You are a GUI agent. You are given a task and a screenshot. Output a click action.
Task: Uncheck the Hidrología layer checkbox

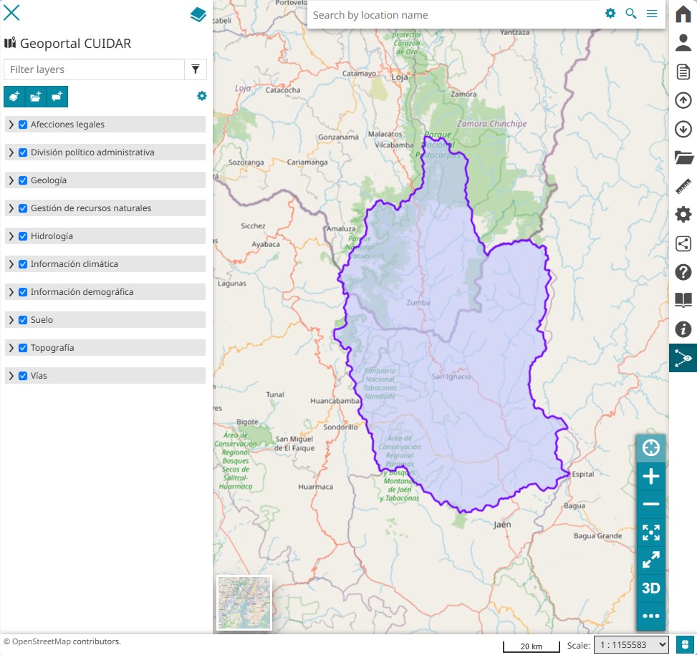pyautogui.click(x=23, y=236)
